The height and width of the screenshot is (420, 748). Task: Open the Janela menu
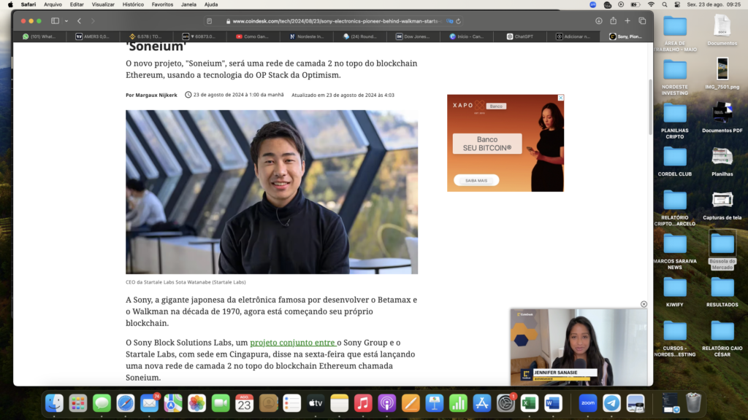[x=188, y=4]
